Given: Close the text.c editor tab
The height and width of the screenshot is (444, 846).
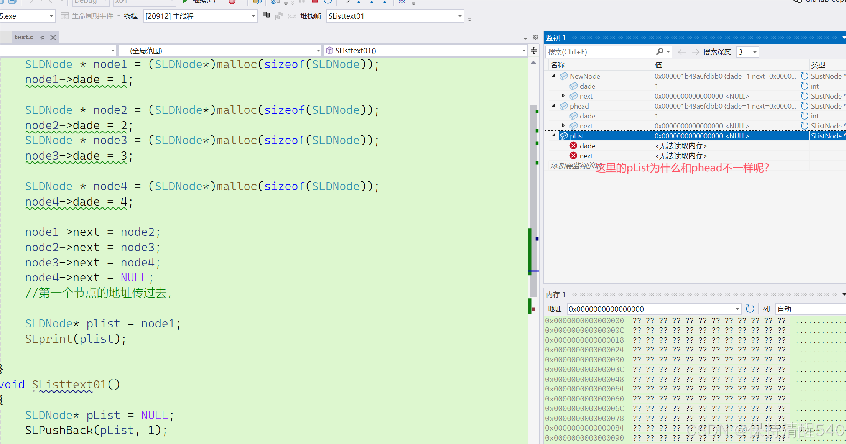Looking at the screenshot, I should click(53, 38).
